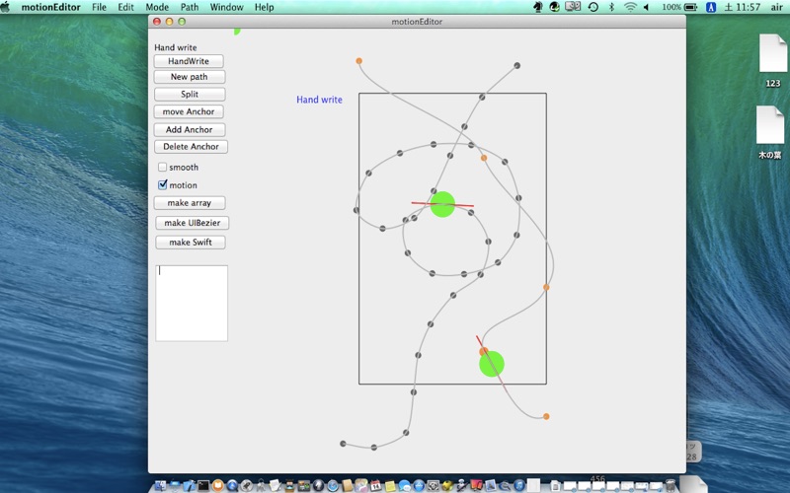The width and height of the screenshot is (790, 493).
Task: Click the blue Hand write canvas label
Action: [x=319, y=100]
